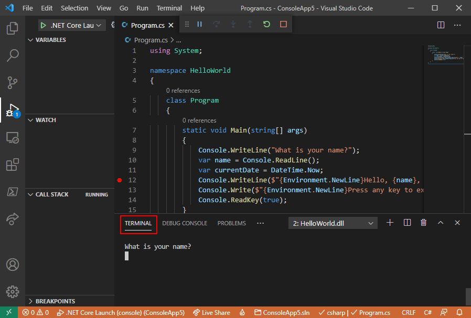
Task: Open the Search view icon
Action: [12, 55]
